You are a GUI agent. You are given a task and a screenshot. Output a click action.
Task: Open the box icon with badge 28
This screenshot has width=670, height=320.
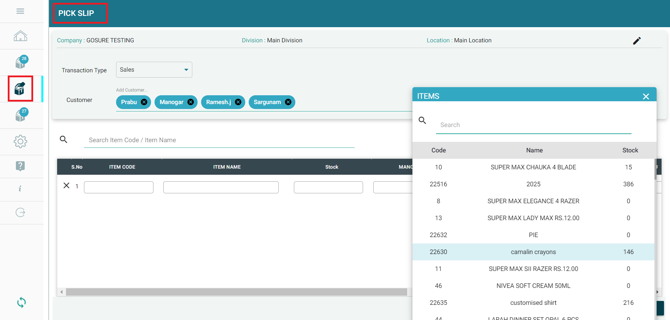(x=22, y=62)
